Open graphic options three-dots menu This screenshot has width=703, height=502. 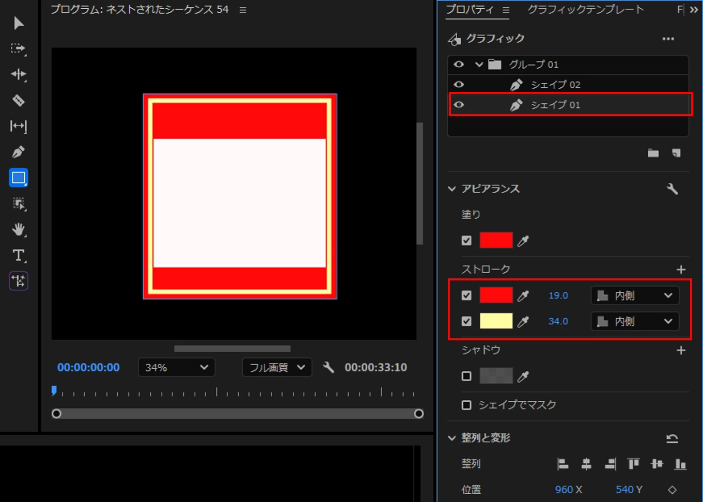pos(668,39)
